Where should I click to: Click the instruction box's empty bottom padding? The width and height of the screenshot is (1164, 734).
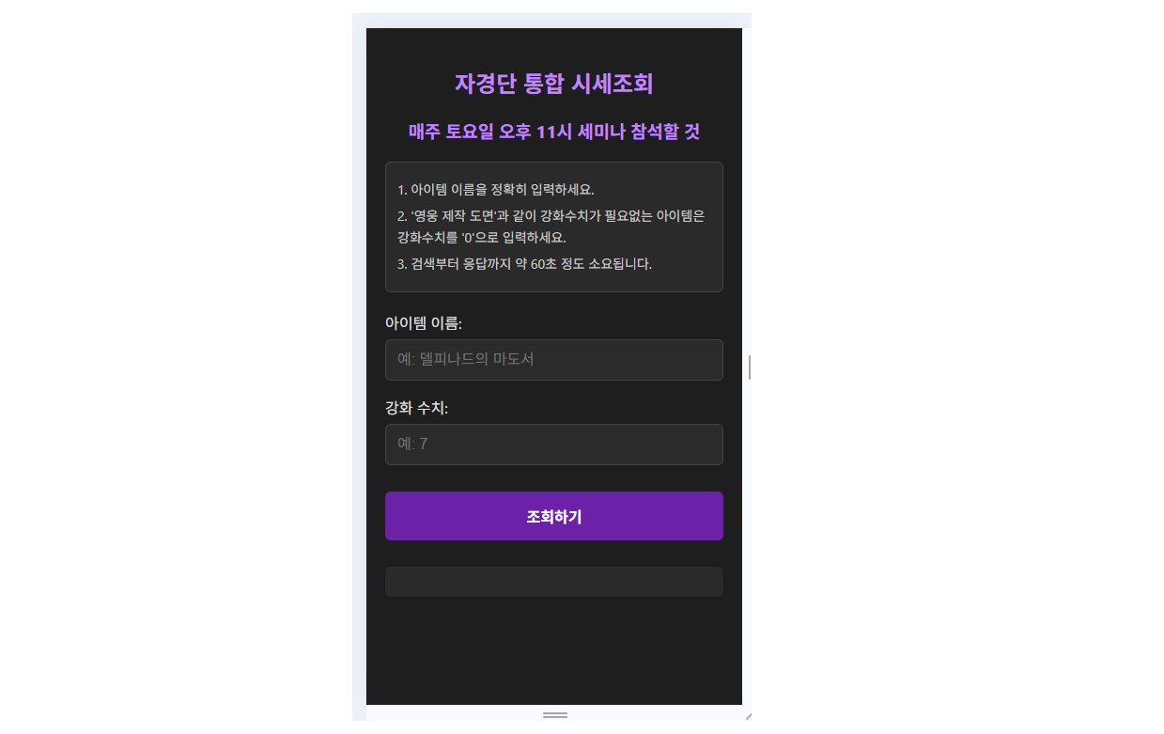554,282
